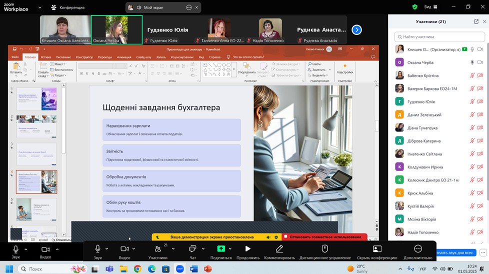Screen dimensions: 489x274
Task: Toggle camera icon for Данил Зеленський
Action: pos(480,114)
